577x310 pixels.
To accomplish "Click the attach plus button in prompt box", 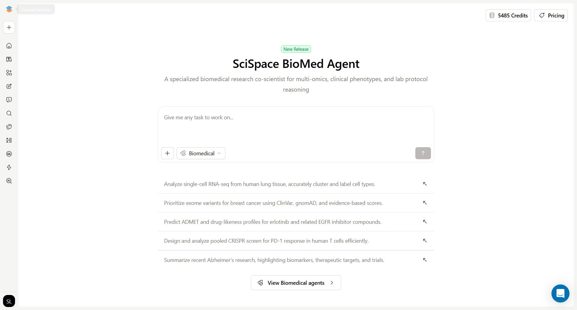I will click(x=167, y=153).
